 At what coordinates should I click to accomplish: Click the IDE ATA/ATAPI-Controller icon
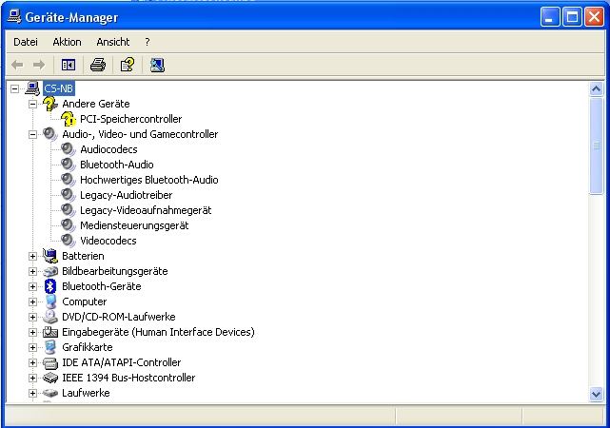[50, 362]
